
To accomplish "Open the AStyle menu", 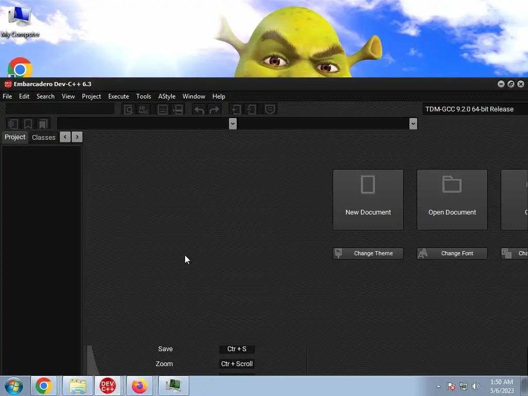I will pyautogui.click(x=167, y=96).
